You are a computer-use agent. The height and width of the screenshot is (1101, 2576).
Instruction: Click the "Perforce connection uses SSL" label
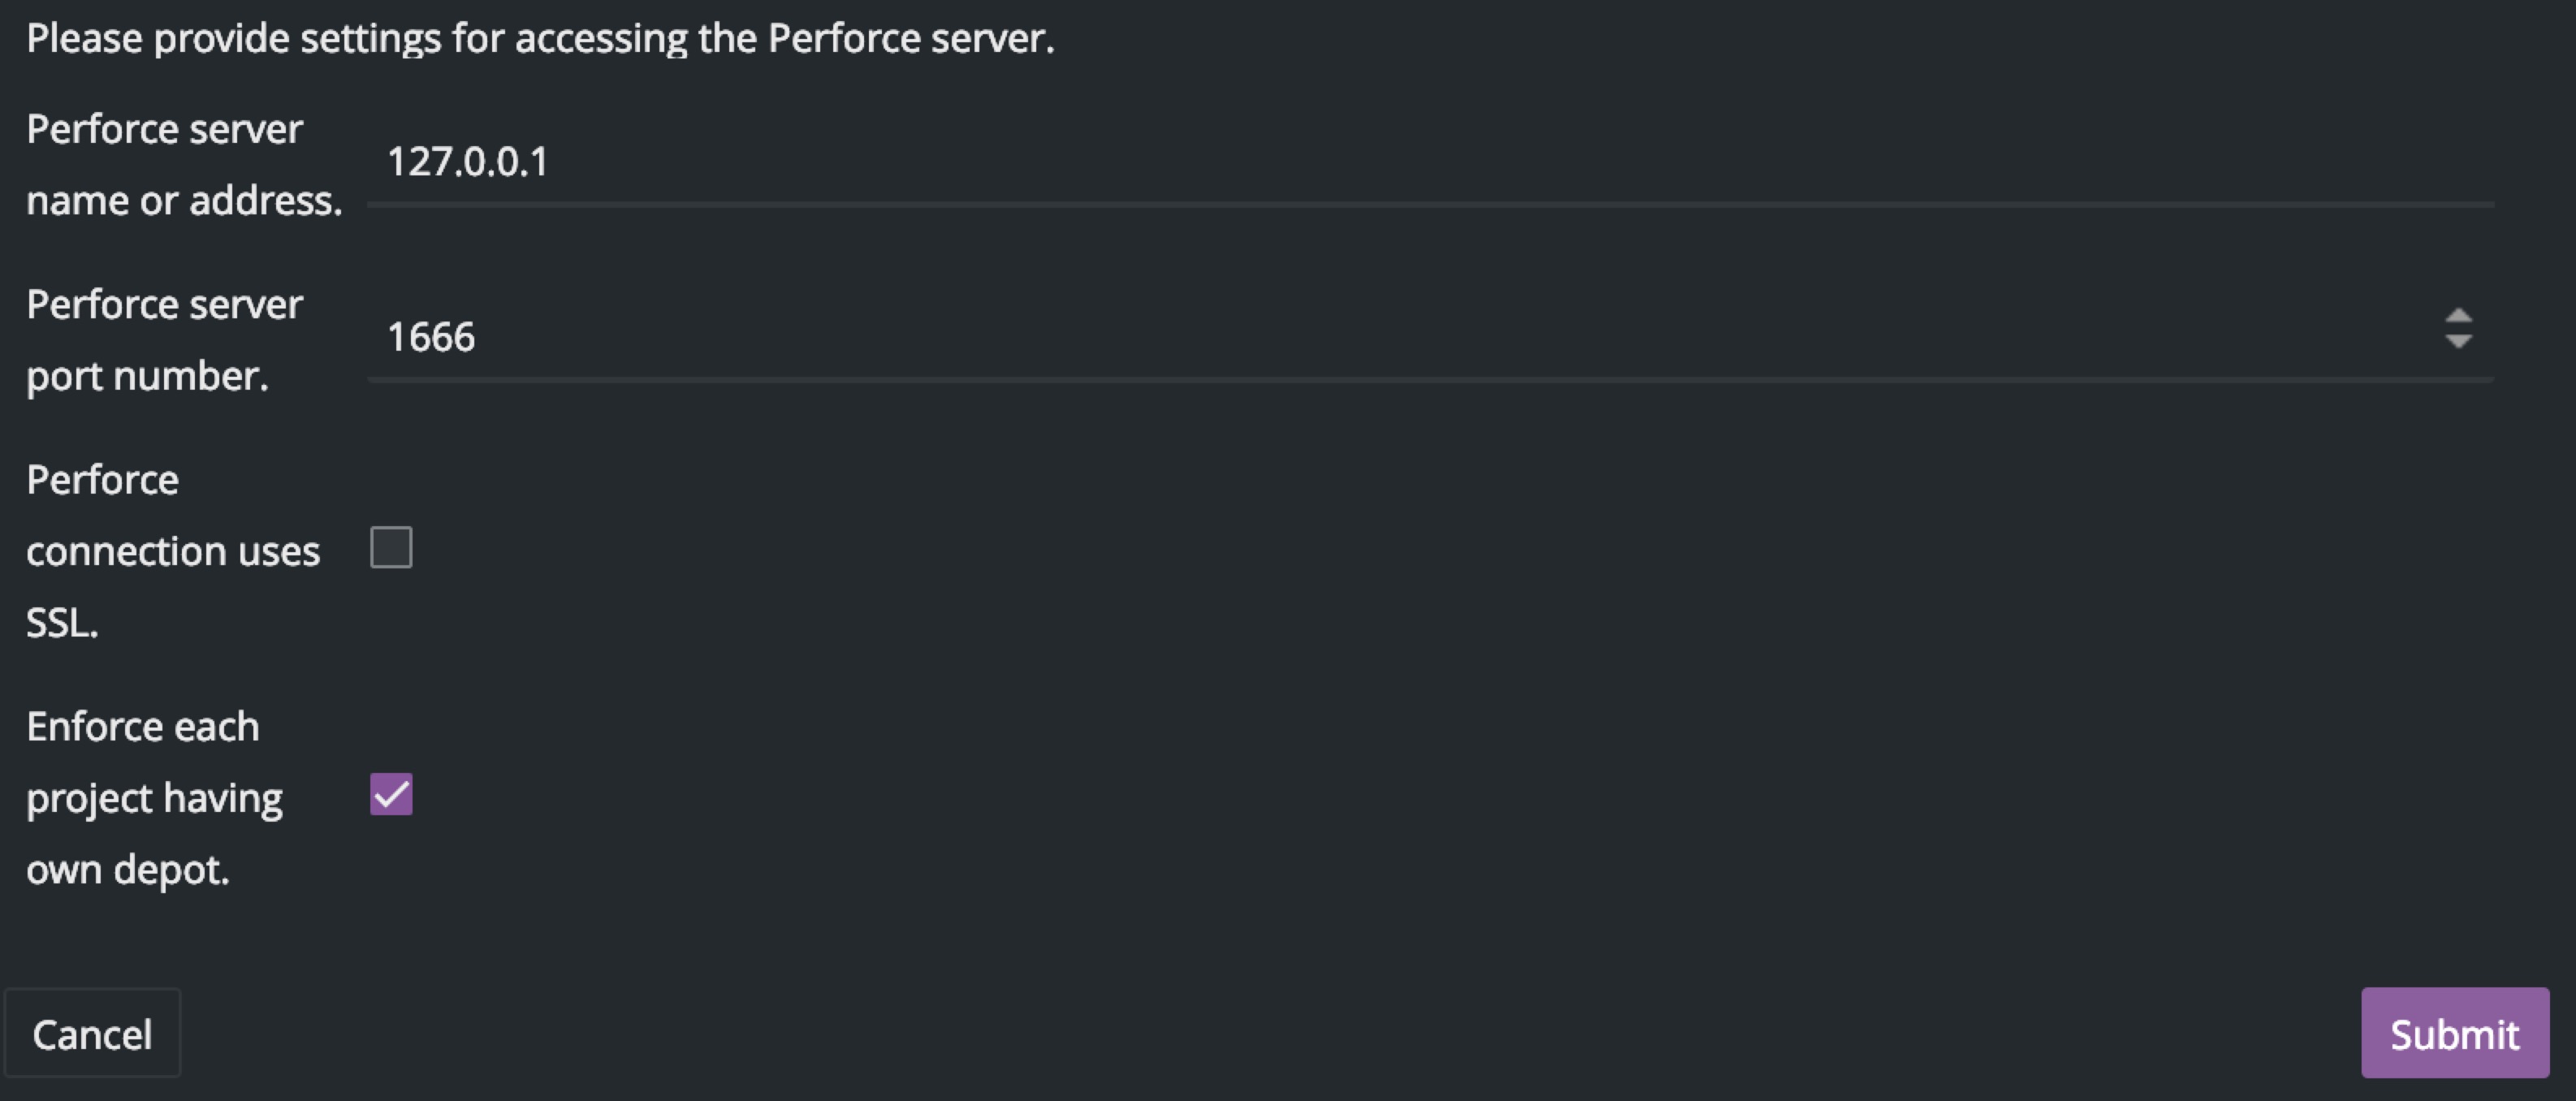(172, 551)
